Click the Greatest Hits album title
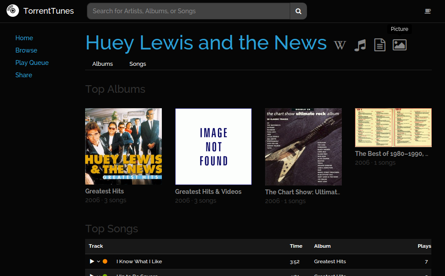The image size is (445, 276). [105, 191]
